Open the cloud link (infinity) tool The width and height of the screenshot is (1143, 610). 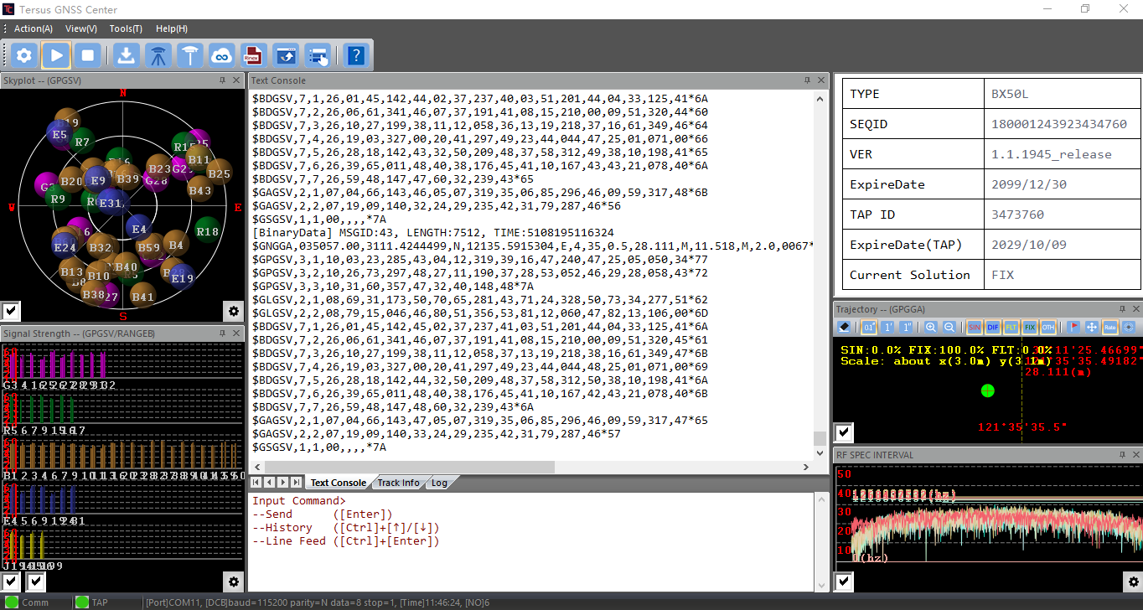(222, 56)
